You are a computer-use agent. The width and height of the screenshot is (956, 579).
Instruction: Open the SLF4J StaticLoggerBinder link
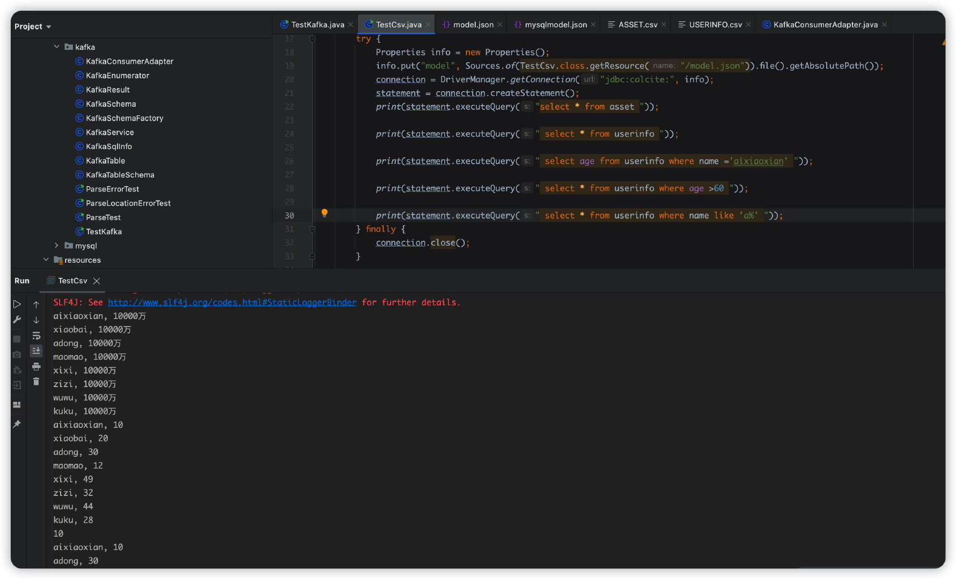(232, 302)
